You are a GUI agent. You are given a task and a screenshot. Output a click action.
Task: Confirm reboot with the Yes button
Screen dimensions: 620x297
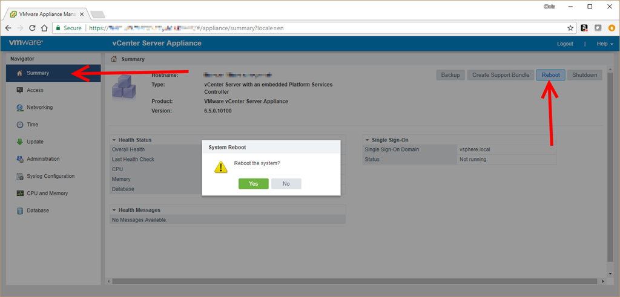tap(254, 184)
